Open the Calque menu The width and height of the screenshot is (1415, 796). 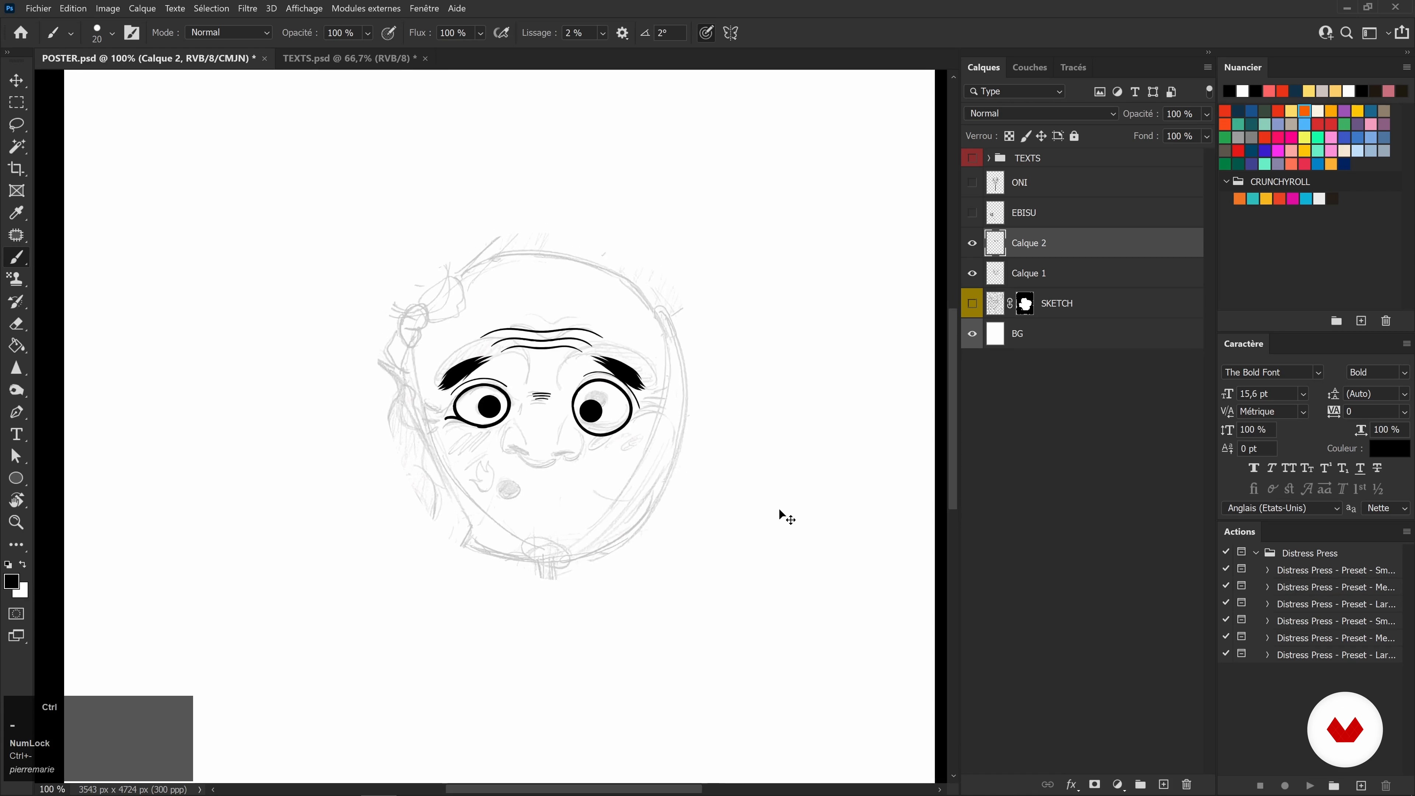142,8
